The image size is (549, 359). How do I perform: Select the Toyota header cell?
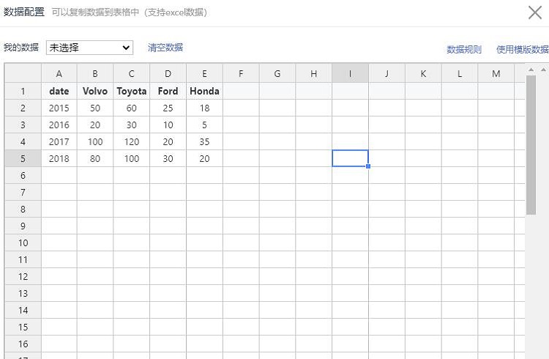point(132,92)
